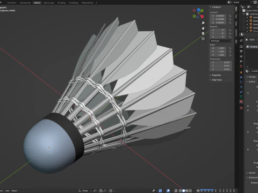Expand the Align Tools panel
This screenshot has width=258, height=193.
coord(216,80)
